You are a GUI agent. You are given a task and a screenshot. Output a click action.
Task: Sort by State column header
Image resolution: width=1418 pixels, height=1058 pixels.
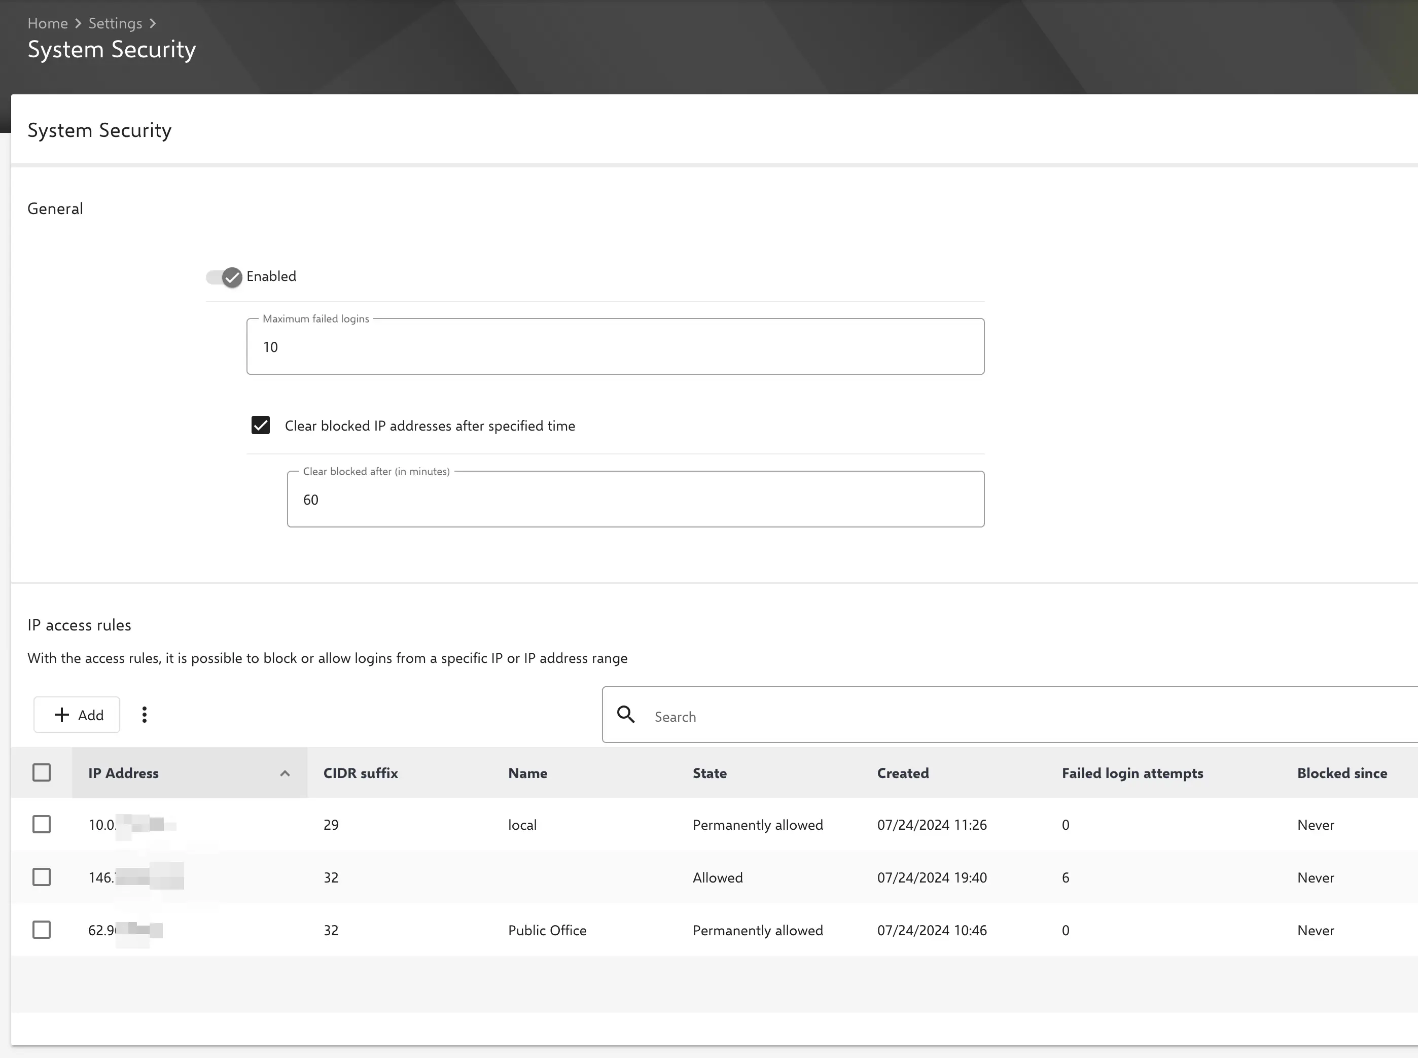click(x=710, y=773)
